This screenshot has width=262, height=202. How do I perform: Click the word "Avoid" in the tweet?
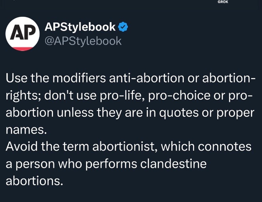click(22, 147)
